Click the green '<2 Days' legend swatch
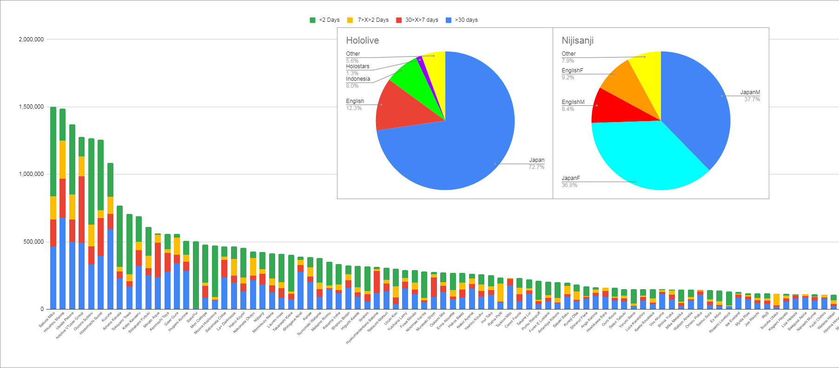 [x=312, y=20]
